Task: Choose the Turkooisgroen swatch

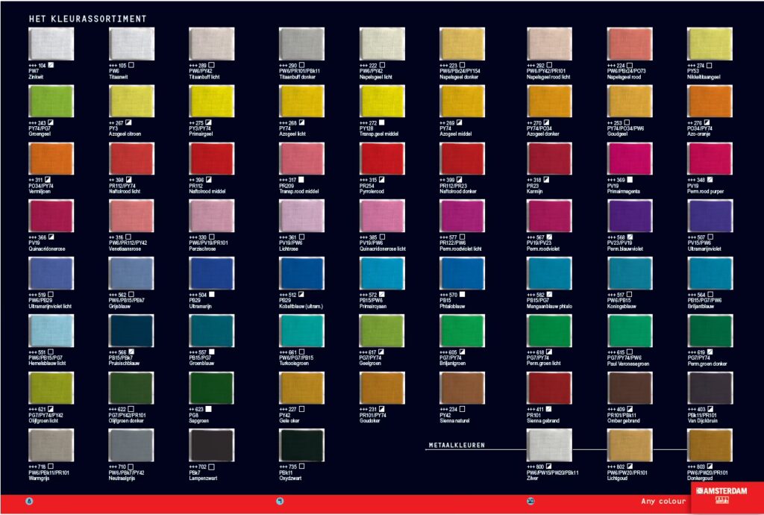Action: pos(301,330)
